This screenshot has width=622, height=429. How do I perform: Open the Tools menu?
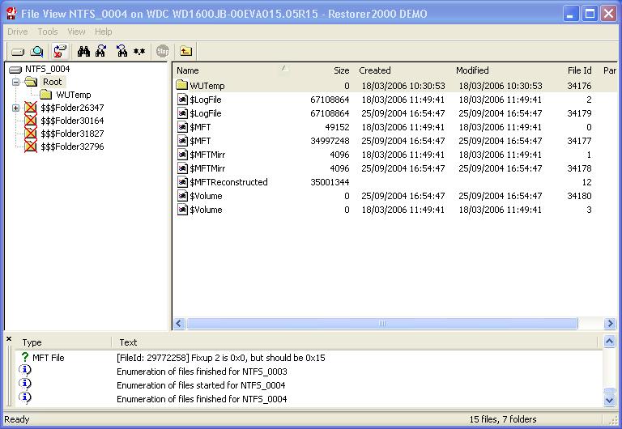(x=48, y=32)
